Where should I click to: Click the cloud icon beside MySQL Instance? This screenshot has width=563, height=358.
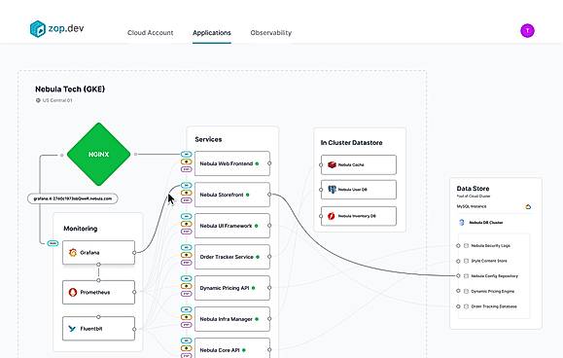(528, 207)
